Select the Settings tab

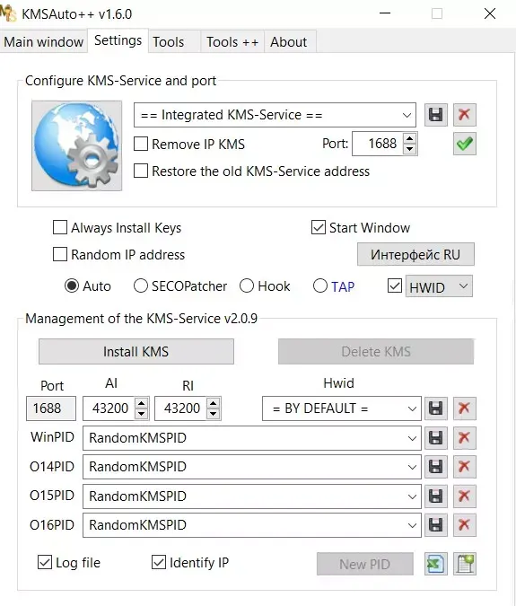coord(118,40)
